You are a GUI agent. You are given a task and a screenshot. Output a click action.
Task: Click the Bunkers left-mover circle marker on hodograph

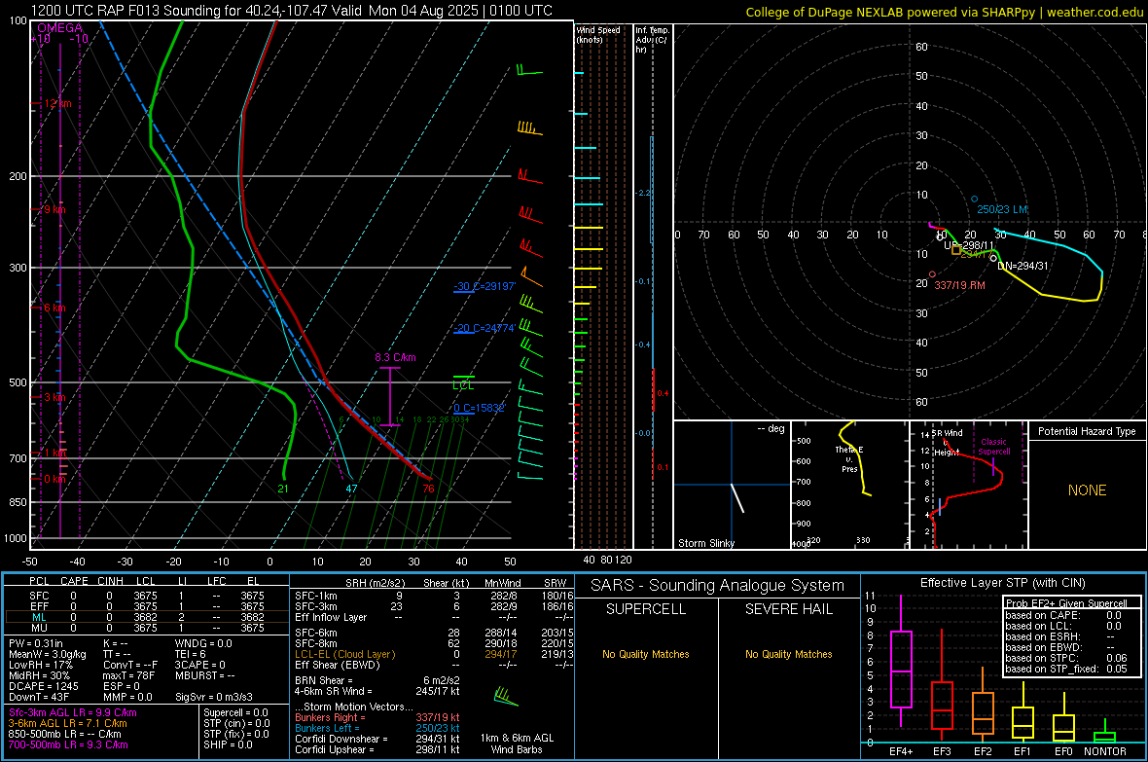tap(974, 200)
